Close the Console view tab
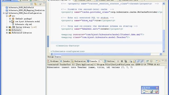The image size is (169, 95). point(99,61)
